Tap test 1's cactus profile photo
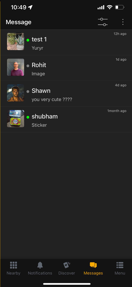The width and height of the screenshot is (132, 287). [15, 41]
